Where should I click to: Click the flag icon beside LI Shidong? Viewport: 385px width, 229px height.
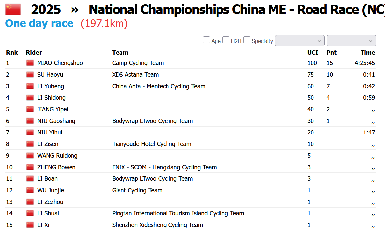[30, 98]
